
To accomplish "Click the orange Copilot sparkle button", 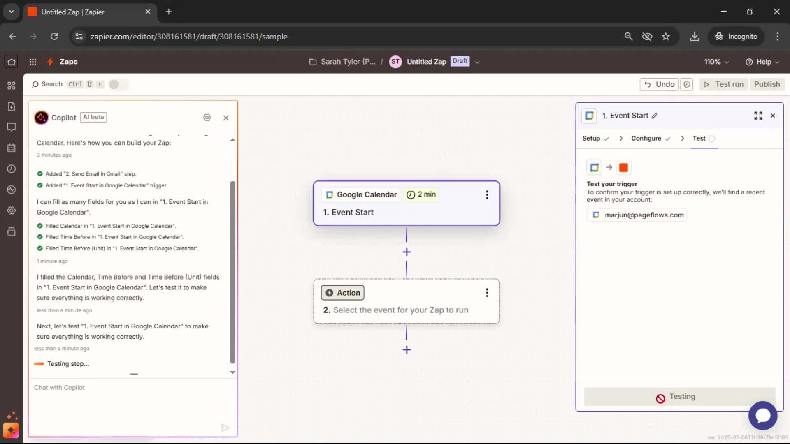I will point(11,430).
